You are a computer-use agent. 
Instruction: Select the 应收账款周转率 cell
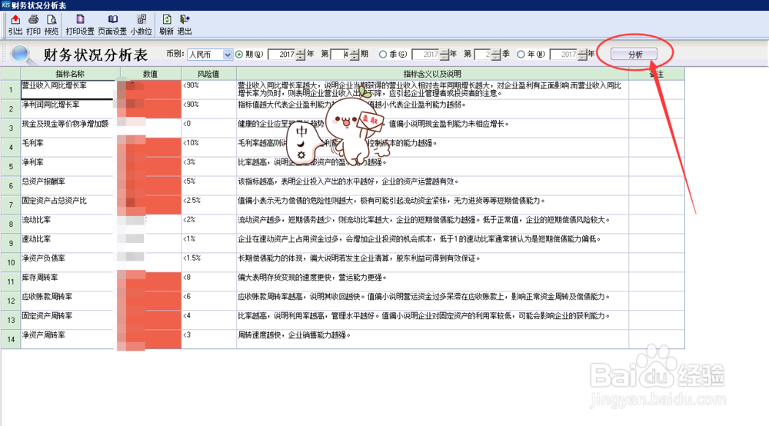coord(68,300)
